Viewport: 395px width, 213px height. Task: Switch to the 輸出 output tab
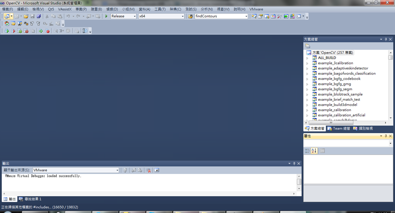[10, 199]
